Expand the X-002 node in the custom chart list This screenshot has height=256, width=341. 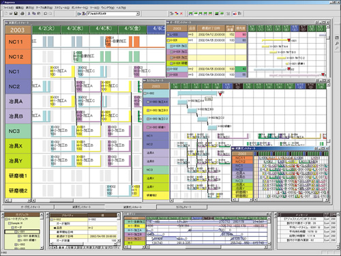click(x=145, y=94)
